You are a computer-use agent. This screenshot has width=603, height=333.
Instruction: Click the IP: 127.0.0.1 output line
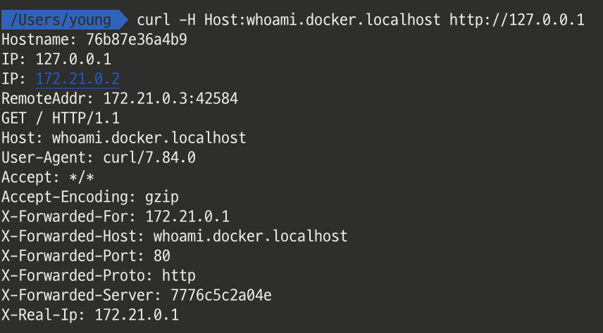(x=56, y=59)
